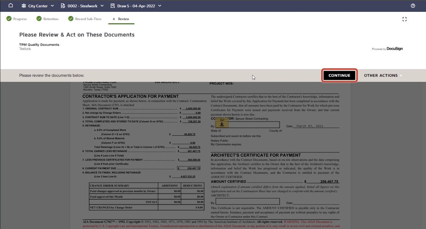
Task: Click the Retention green checkmark icon
Action: point(39,19)
